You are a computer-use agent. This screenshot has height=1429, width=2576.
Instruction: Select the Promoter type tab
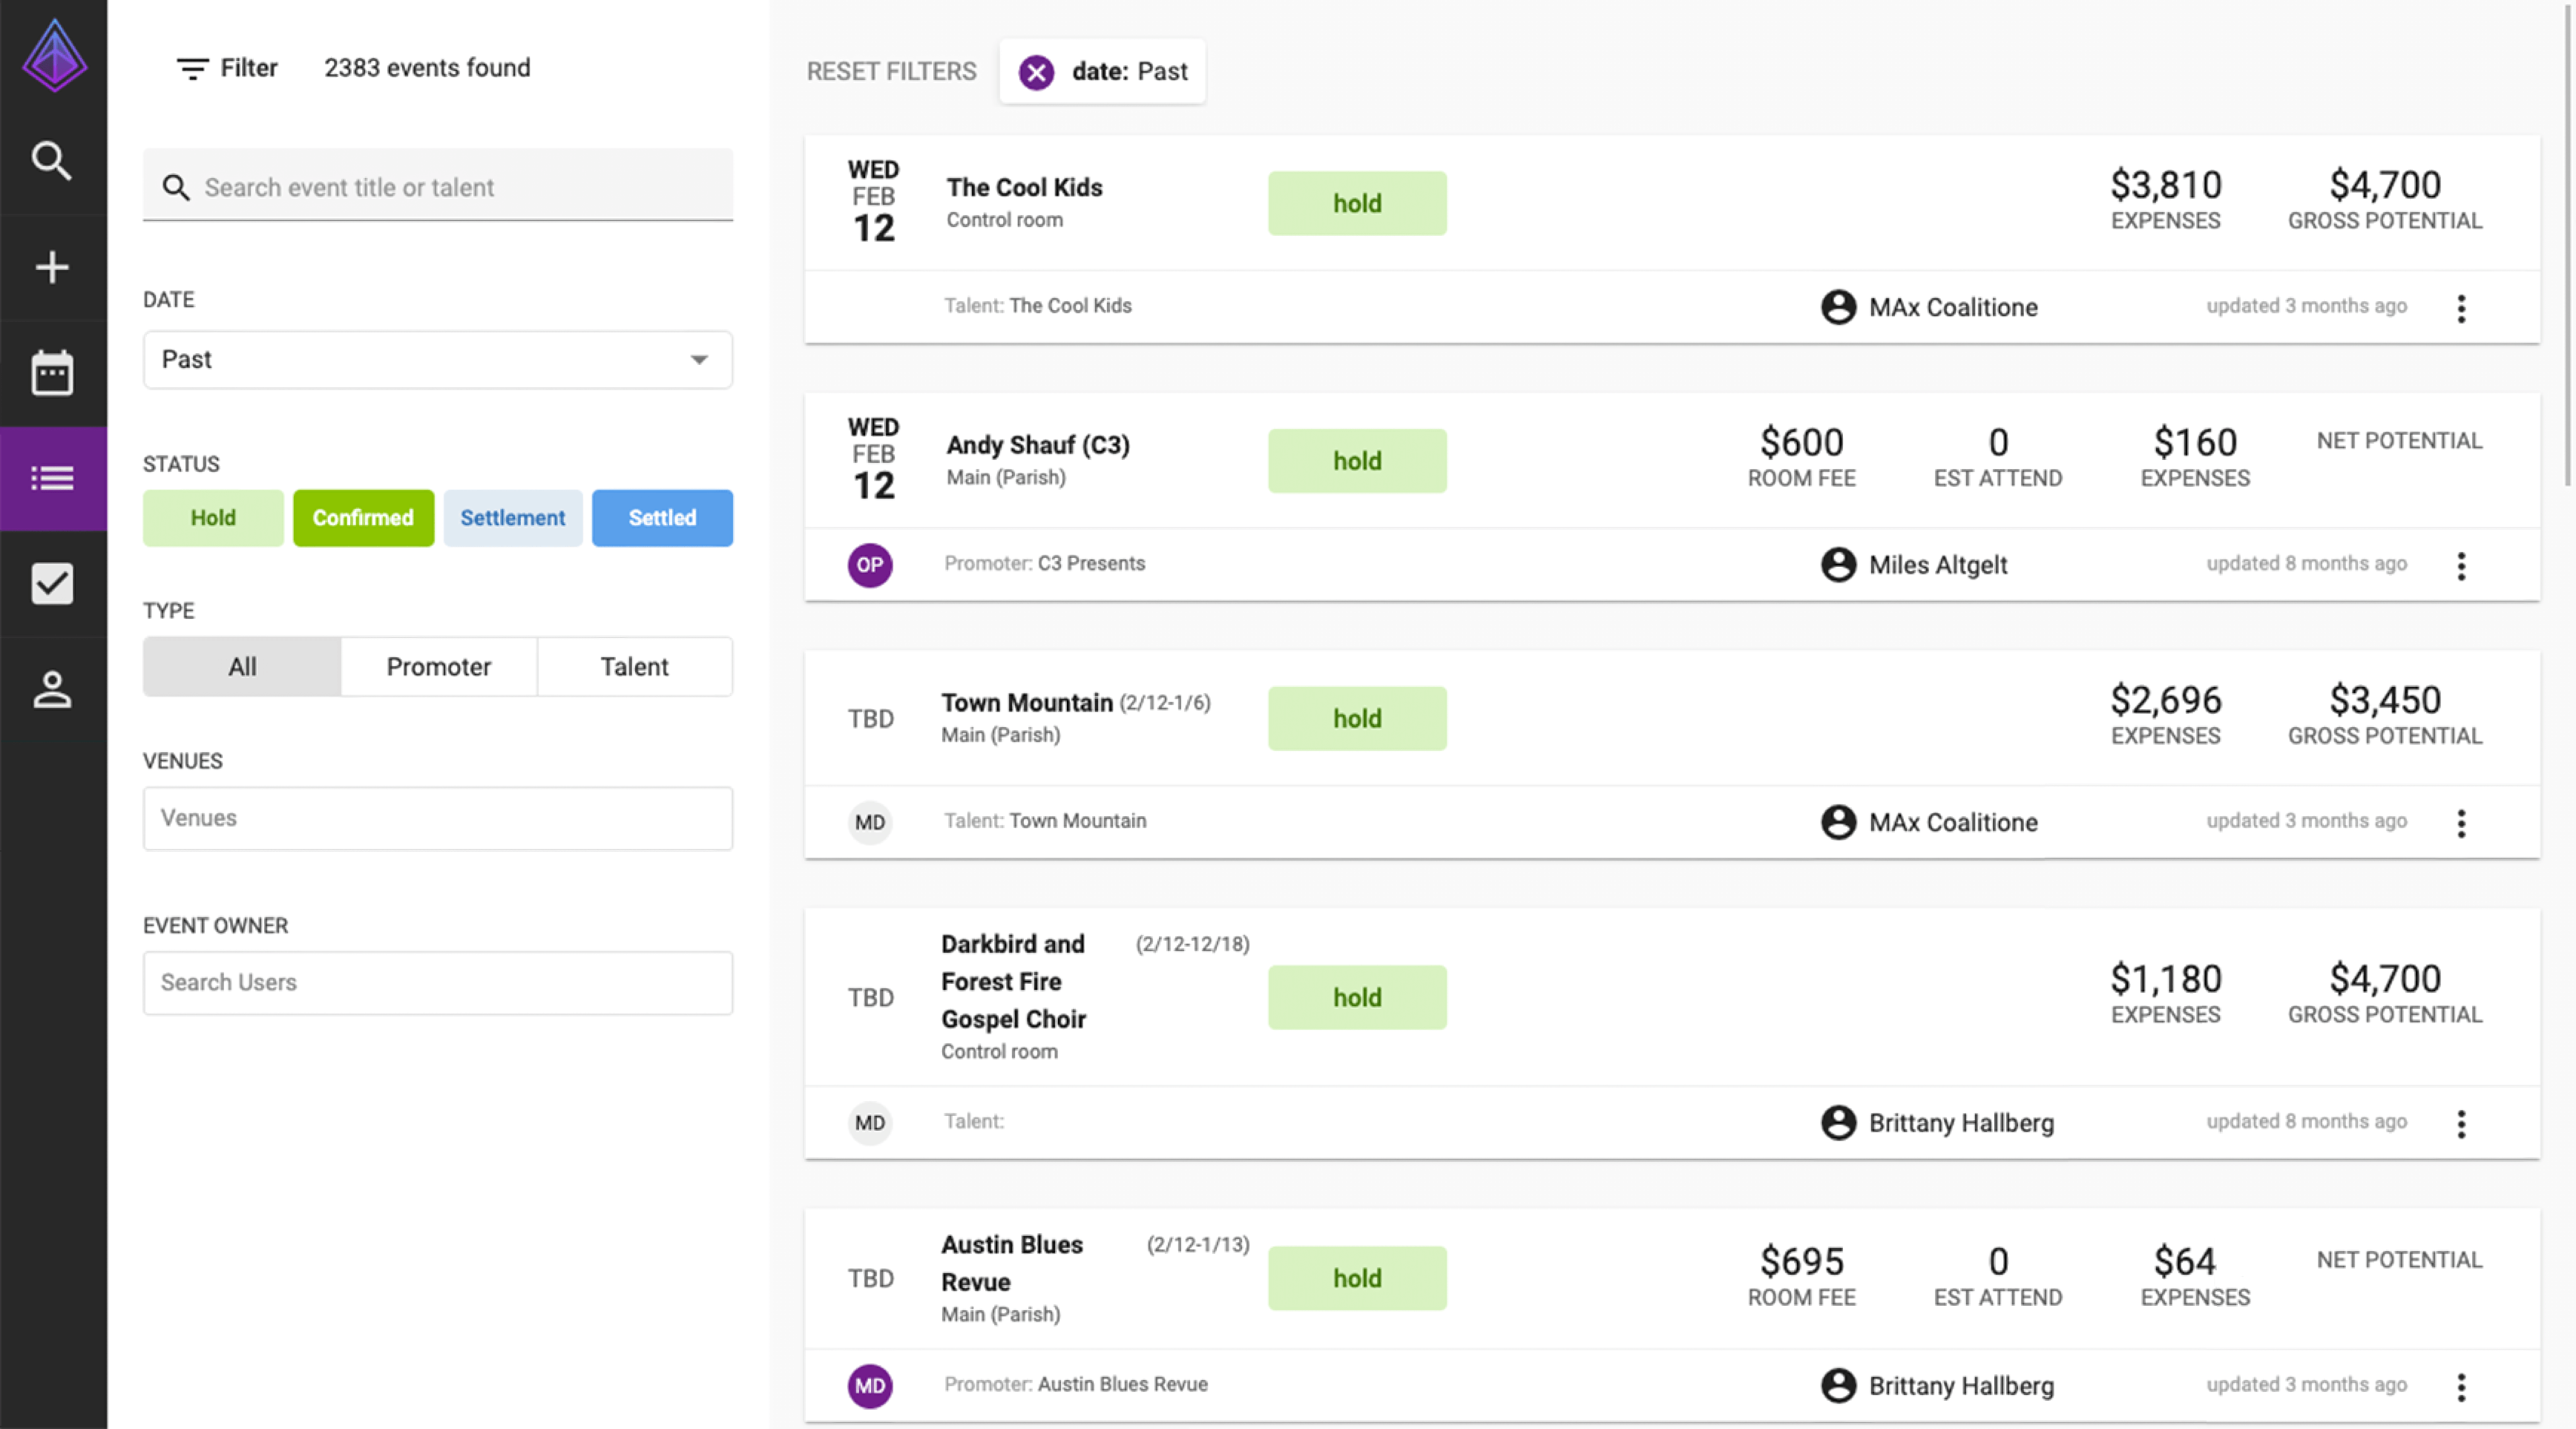(438, 667)
